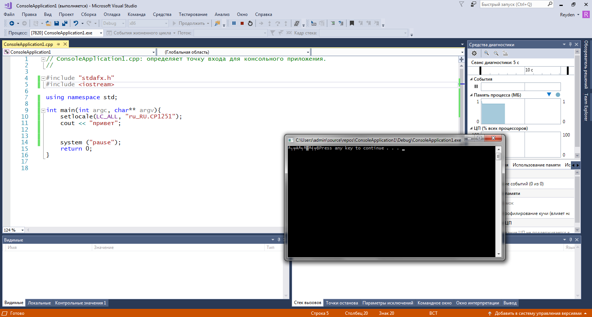
Task: Open the Файл menu
Action: tap(9, 14)
